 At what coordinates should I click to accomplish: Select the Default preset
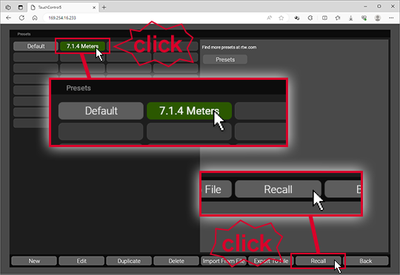tap(36, 46)
